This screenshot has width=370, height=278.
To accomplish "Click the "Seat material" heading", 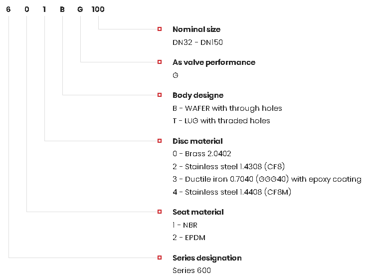I will [x=198, y=212].
